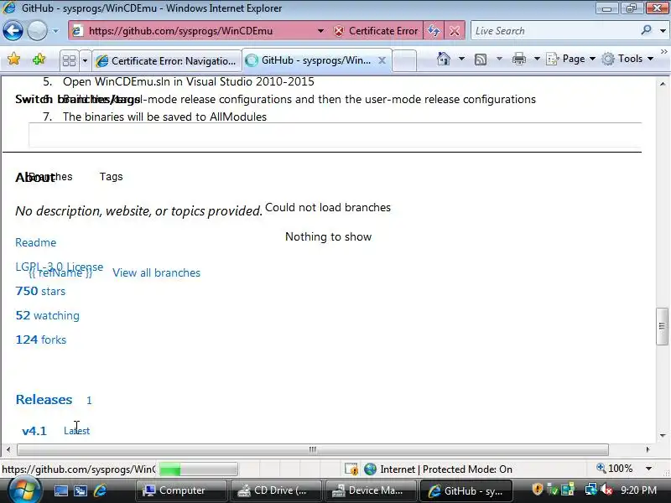Screen dimensions: 671x503
Task: Click the Certificate Error security badge
Action: [376, 31]
